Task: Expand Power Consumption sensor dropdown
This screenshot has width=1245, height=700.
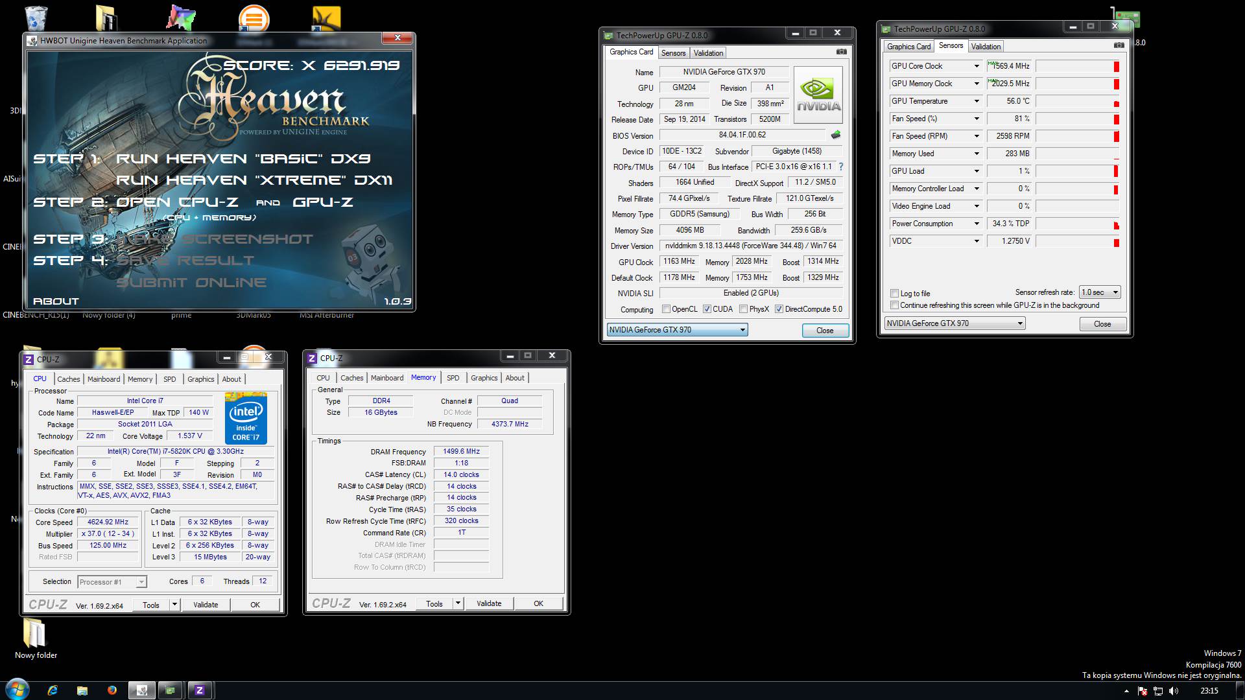Action: tap(977, 224)
